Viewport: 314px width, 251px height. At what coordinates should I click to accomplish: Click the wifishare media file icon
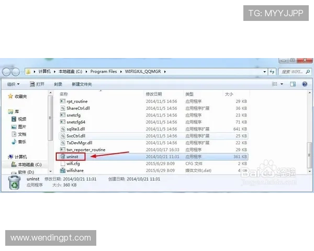(x=63, y=170)
